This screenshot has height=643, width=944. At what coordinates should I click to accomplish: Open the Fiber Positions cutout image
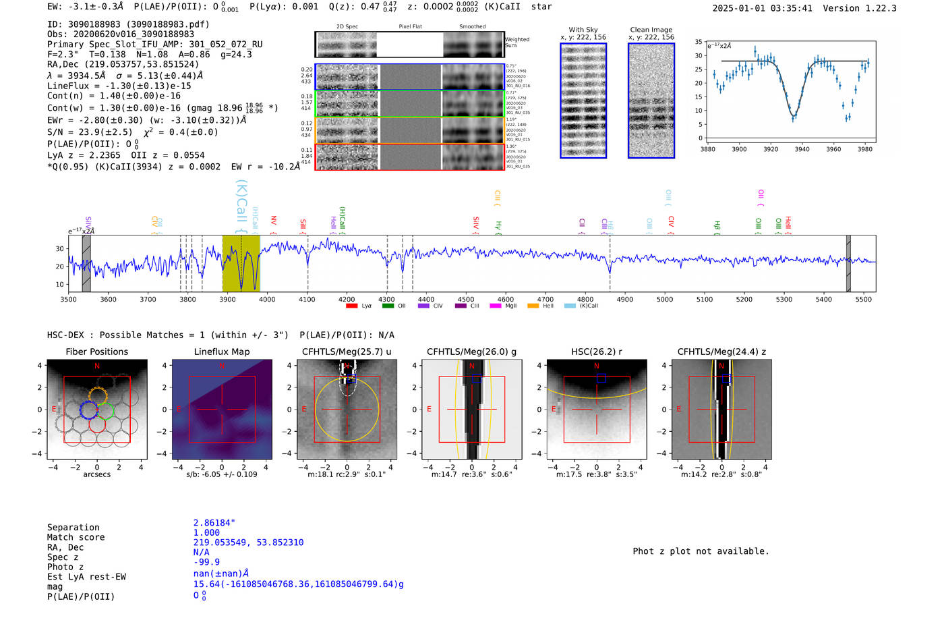pyautogui.click(x=97, y=410)
